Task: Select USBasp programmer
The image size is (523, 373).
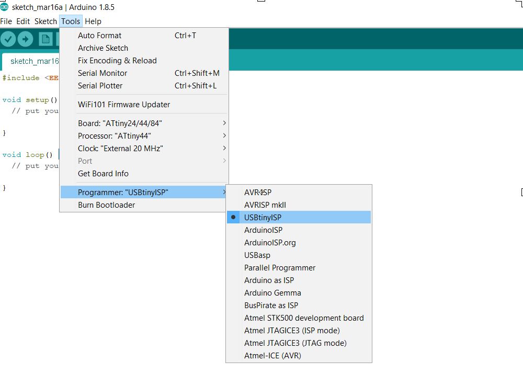Action: 299,255
